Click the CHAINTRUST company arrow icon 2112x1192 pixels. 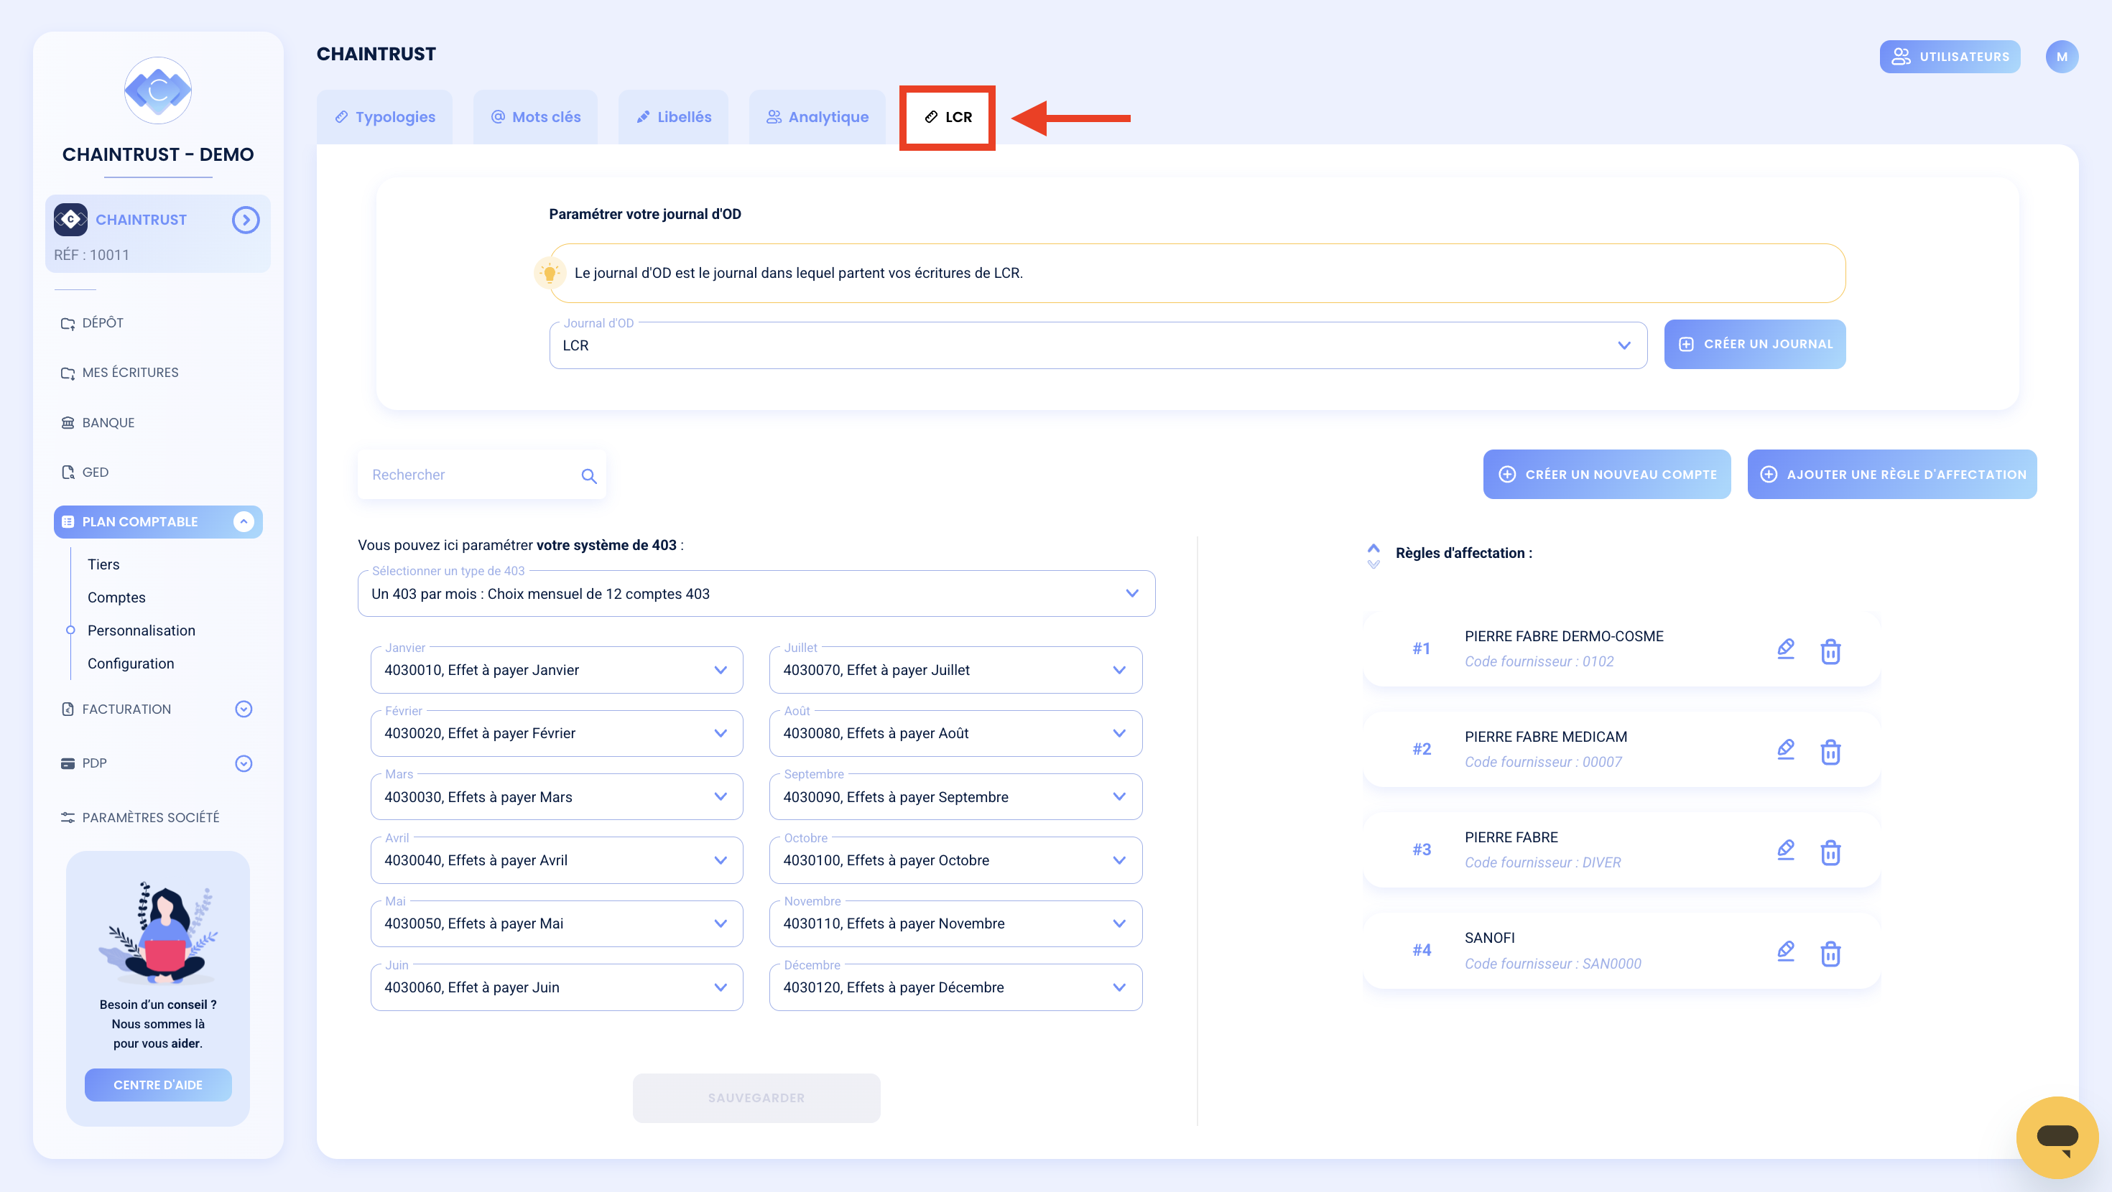246,220
